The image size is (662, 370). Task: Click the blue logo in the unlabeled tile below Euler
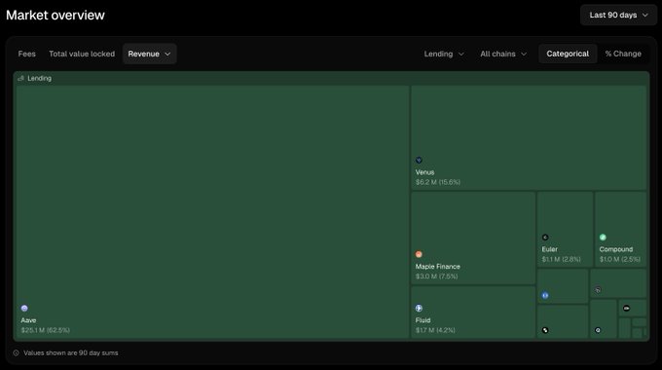[545, 296]
